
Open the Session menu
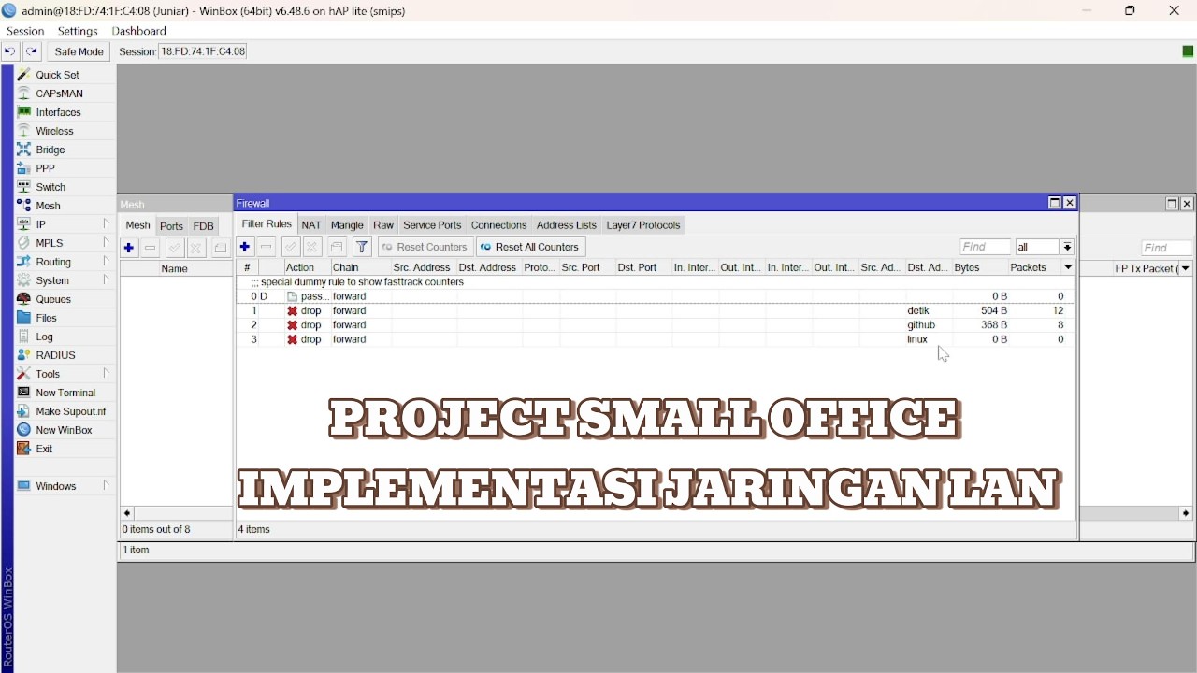(25, 31)
